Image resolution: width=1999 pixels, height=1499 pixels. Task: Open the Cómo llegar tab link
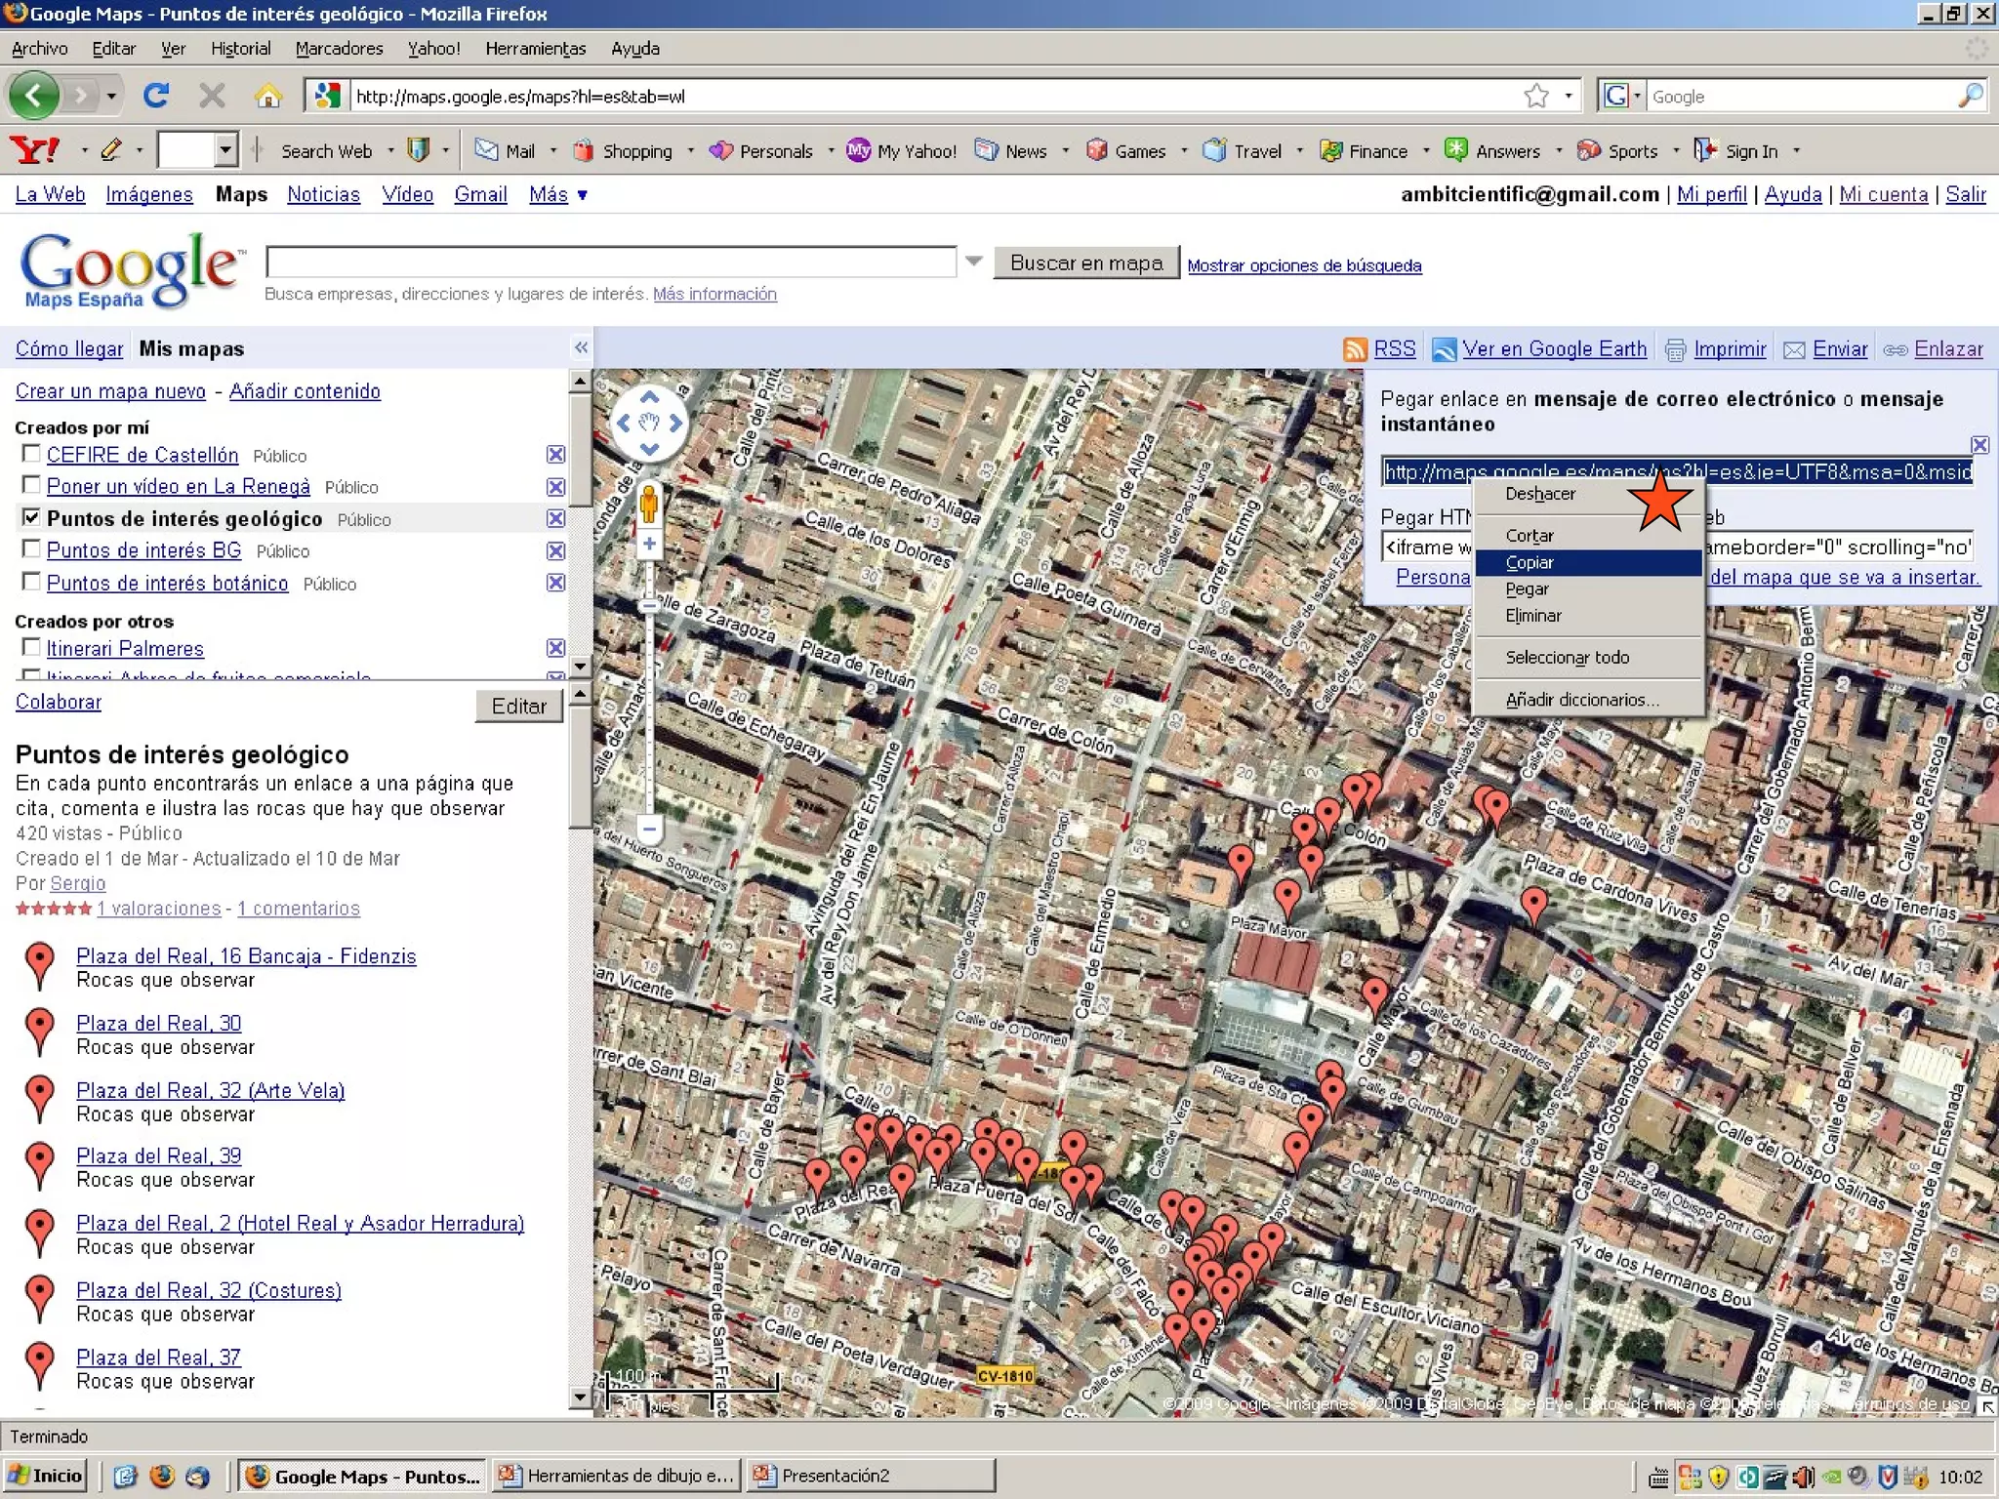pyautogui.click(x=69, y=348)
